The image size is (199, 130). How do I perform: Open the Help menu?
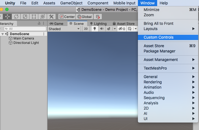coord(164,3)
